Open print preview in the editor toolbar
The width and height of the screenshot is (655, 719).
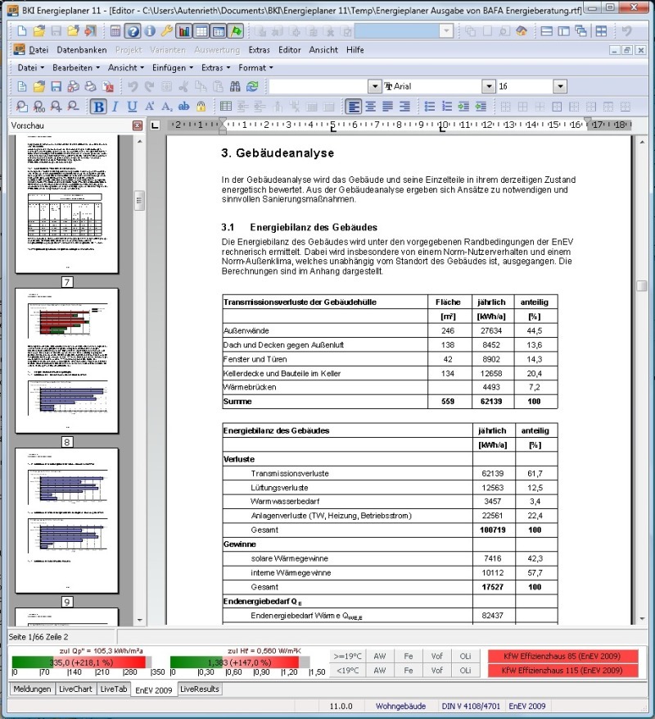pyautogui.click(x=74, y=86)
